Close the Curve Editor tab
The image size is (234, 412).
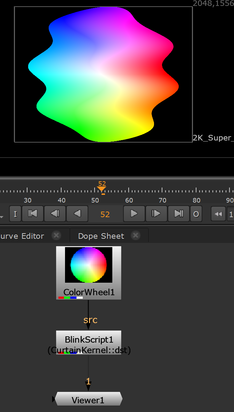[56, 235]
